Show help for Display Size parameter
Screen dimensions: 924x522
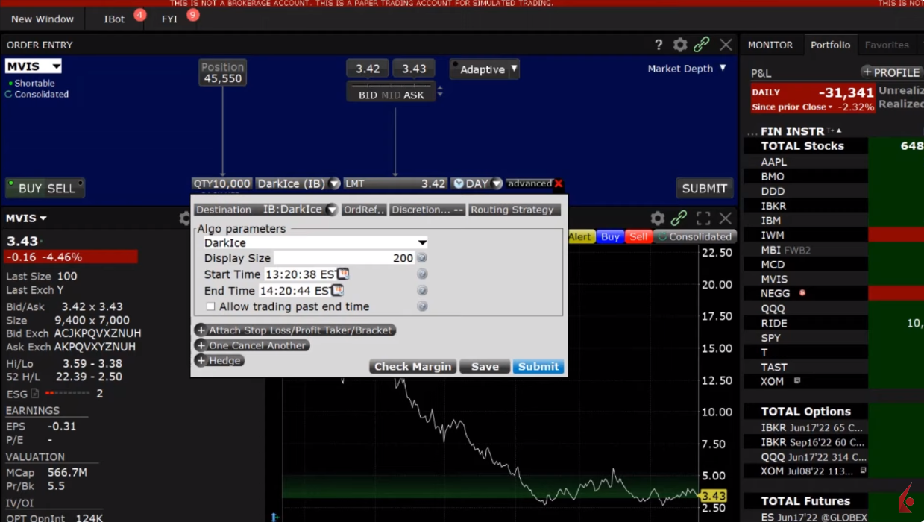(422, 258)
